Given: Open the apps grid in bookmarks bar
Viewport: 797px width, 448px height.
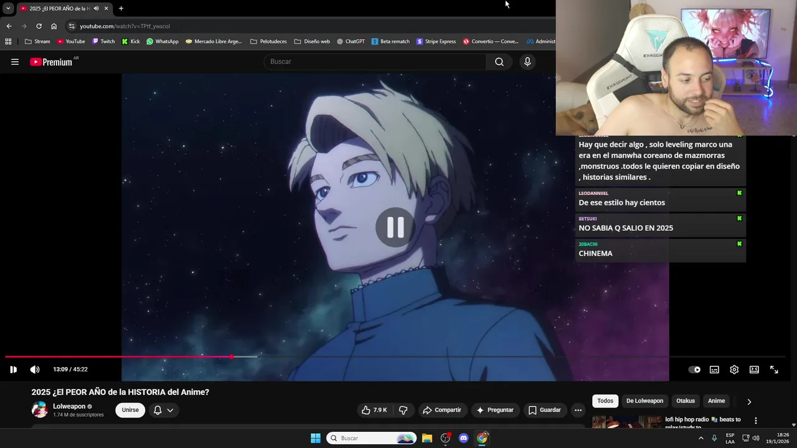Looking at the screenshot, I should click(x=8, y=42).
